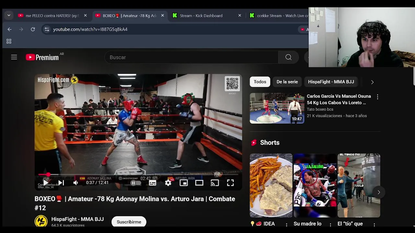Close the 'me PELEO contra HATERS' tab

pos(85,16)
